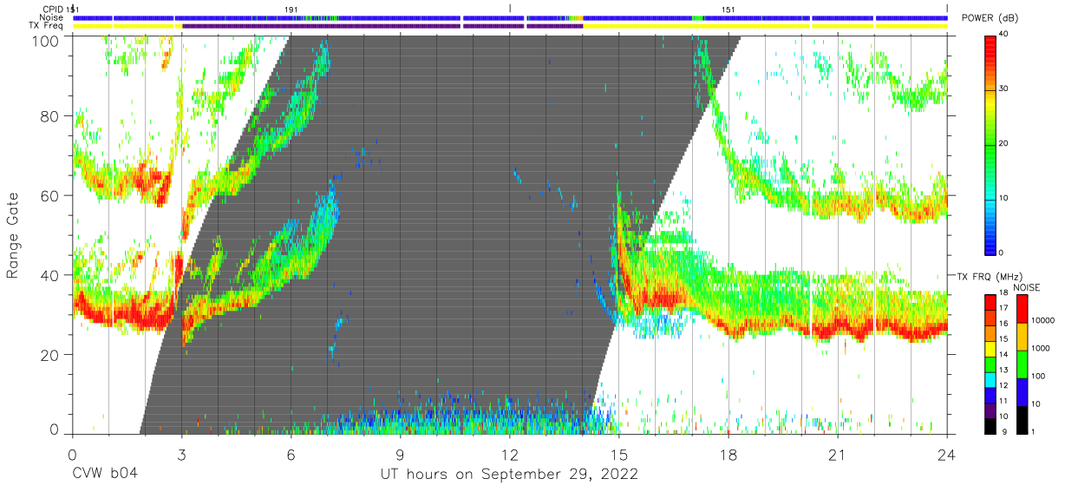This screenshot has width=1065, height=492.
Task: Click the POWER (dB) color bar
Action: click(992, 144)
